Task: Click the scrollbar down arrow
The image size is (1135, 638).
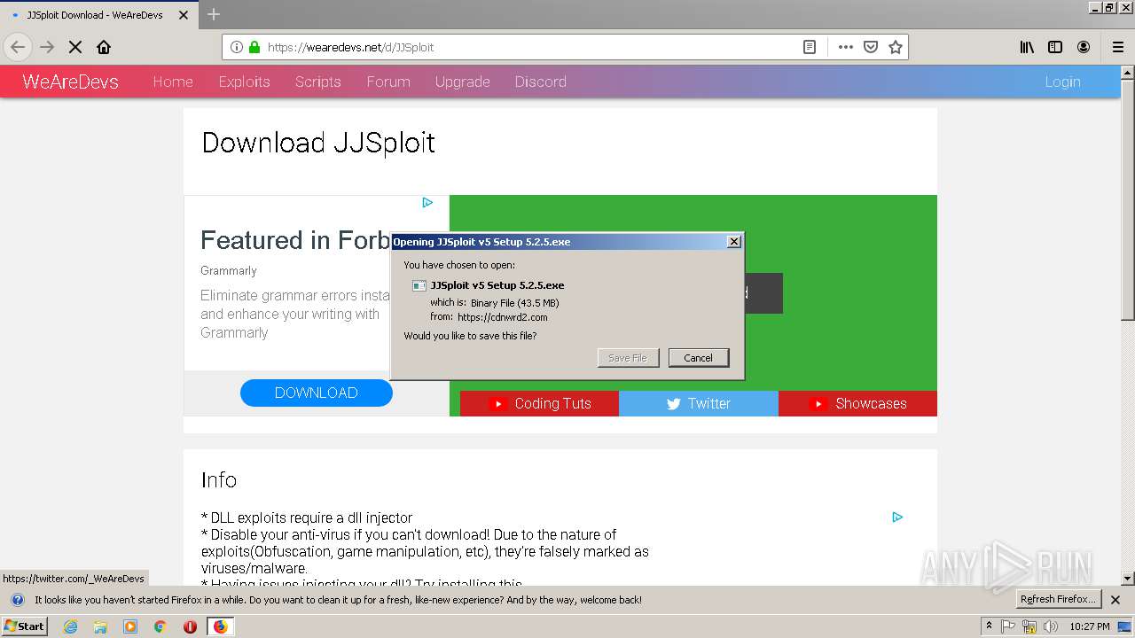Action: pyautogui.click(x=1128, y=579)
